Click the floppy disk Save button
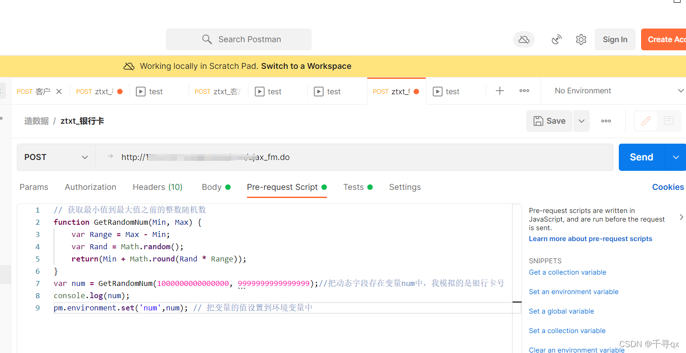 [x=549, y=121]
